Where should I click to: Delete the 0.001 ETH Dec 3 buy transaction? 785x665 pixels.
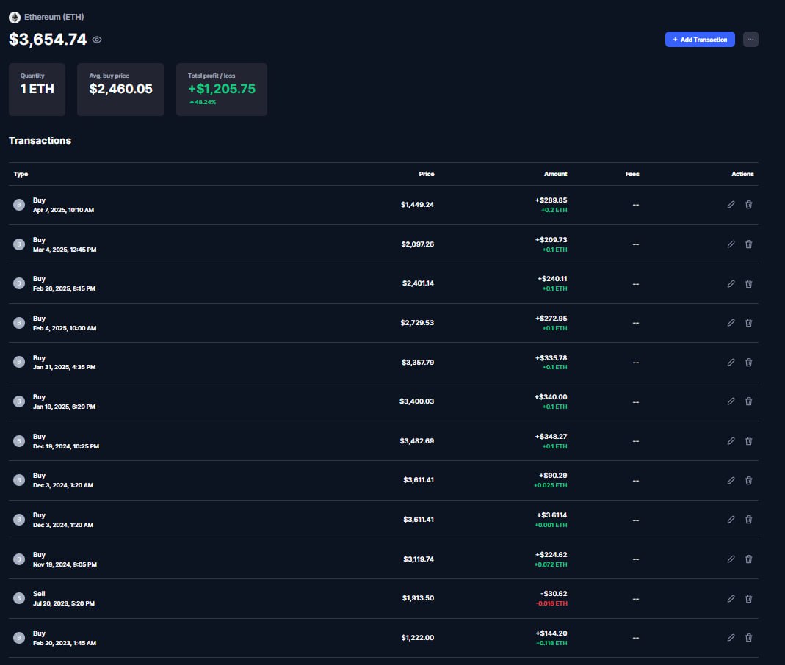coord(748,520)
